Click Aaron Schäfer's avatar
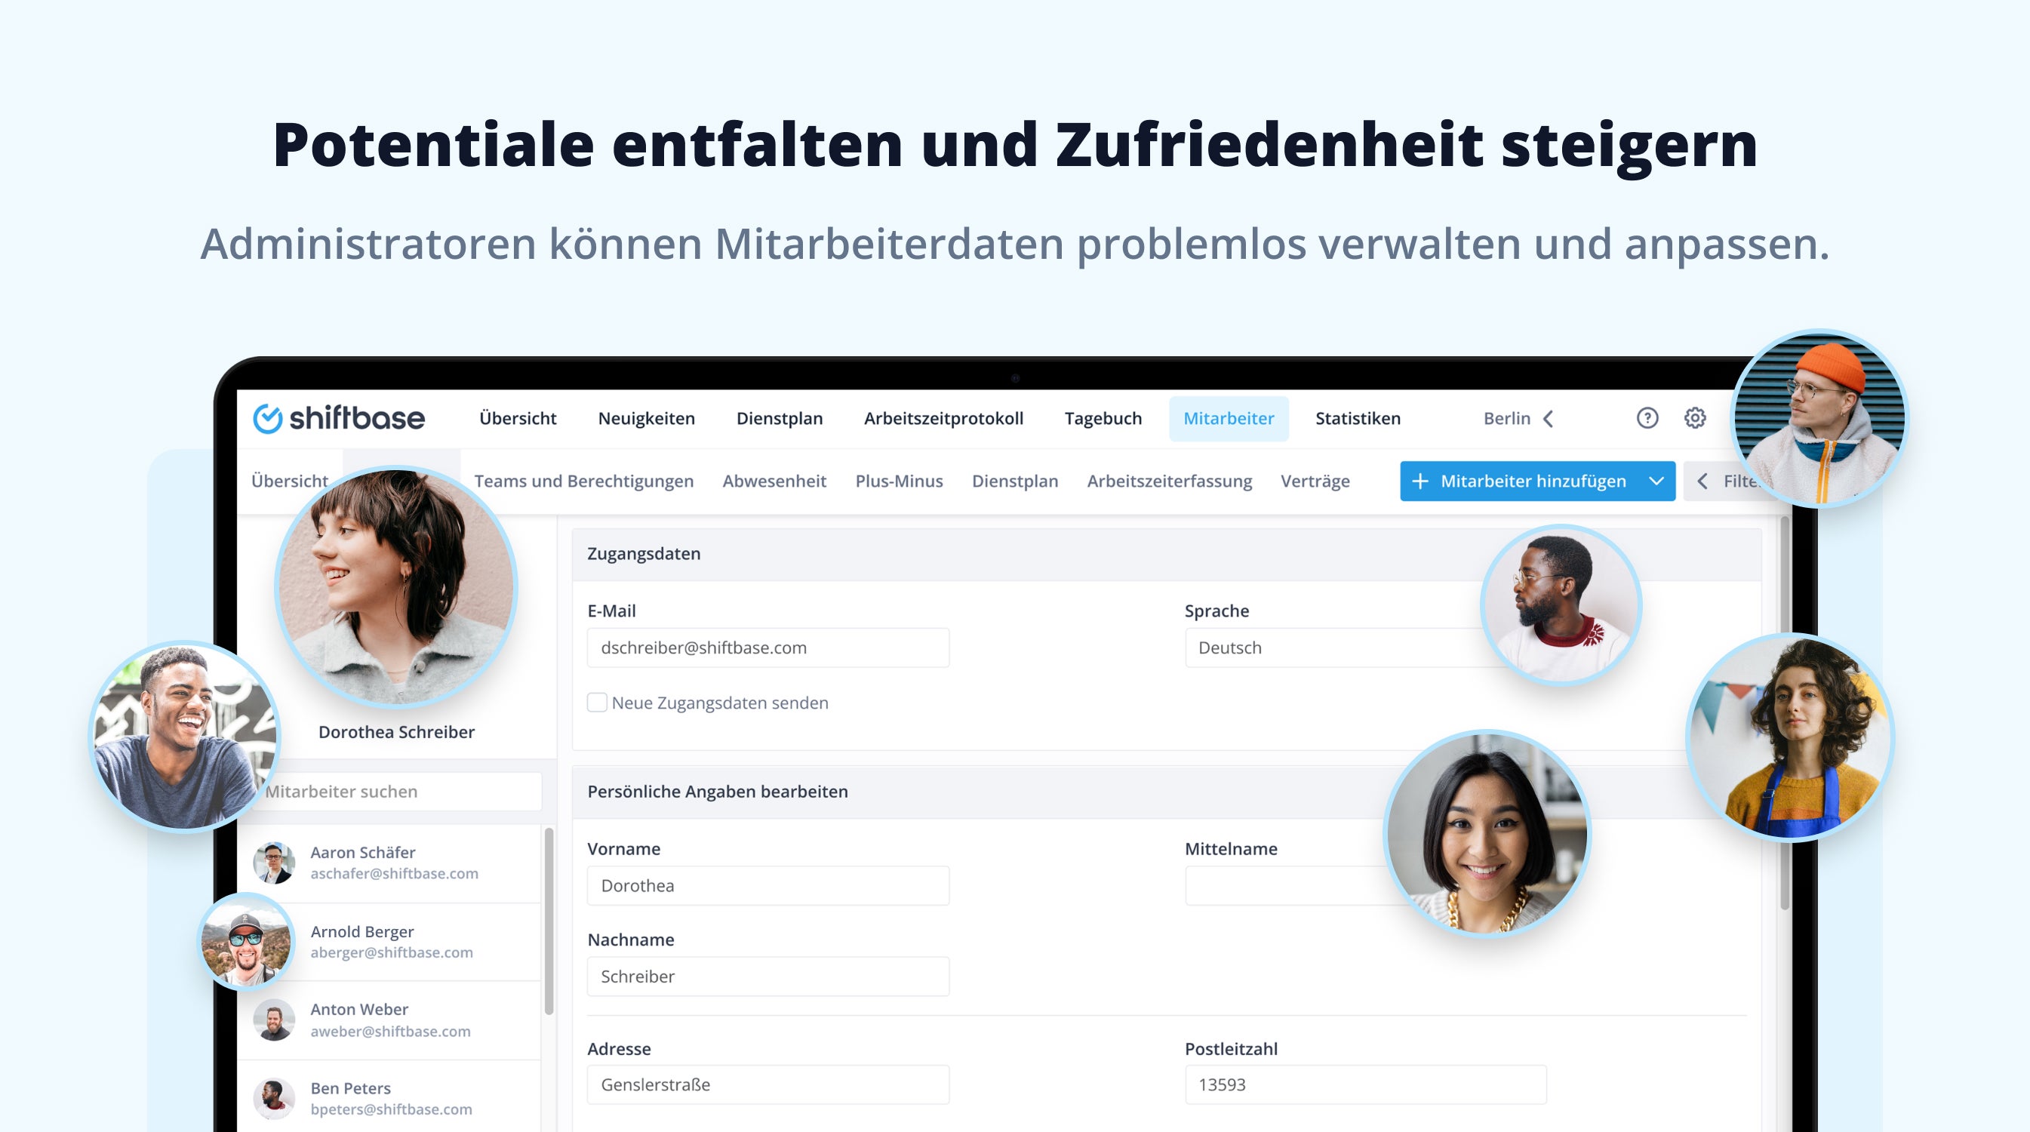Screen dimensions: 2030x1132 [x=273, y=863]
